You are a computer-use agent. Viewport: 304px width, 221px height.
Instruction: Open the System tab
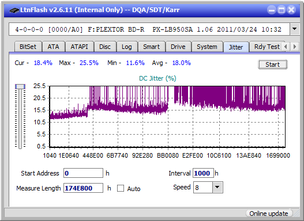[x=207, y=47]
